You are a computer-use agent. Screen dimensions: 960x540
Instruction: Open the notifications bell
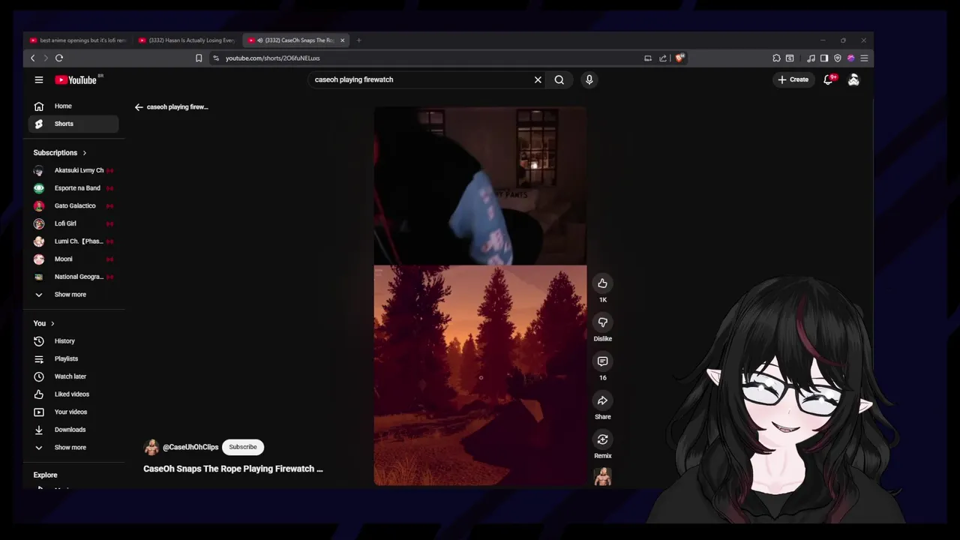(x=829, y=79)
